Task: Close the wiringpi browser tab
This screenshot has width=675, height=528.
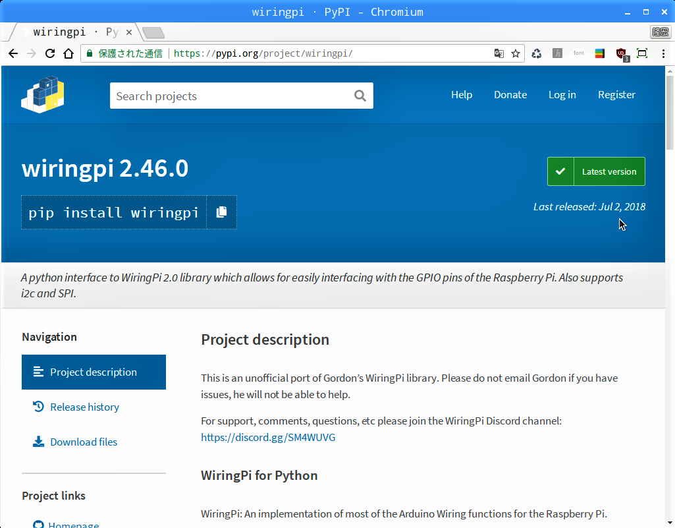Action: (128, 32)
